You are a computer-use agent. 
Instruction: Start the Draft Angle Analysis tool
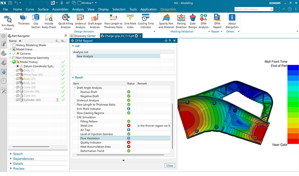pyautogui.click(x=95, y=21)
